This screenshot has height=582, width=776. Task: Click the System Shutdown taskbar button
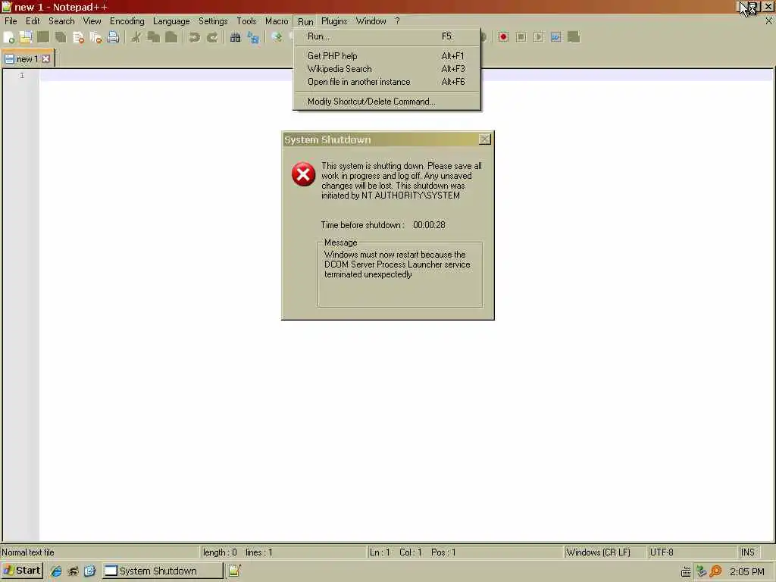coord(163,571)
